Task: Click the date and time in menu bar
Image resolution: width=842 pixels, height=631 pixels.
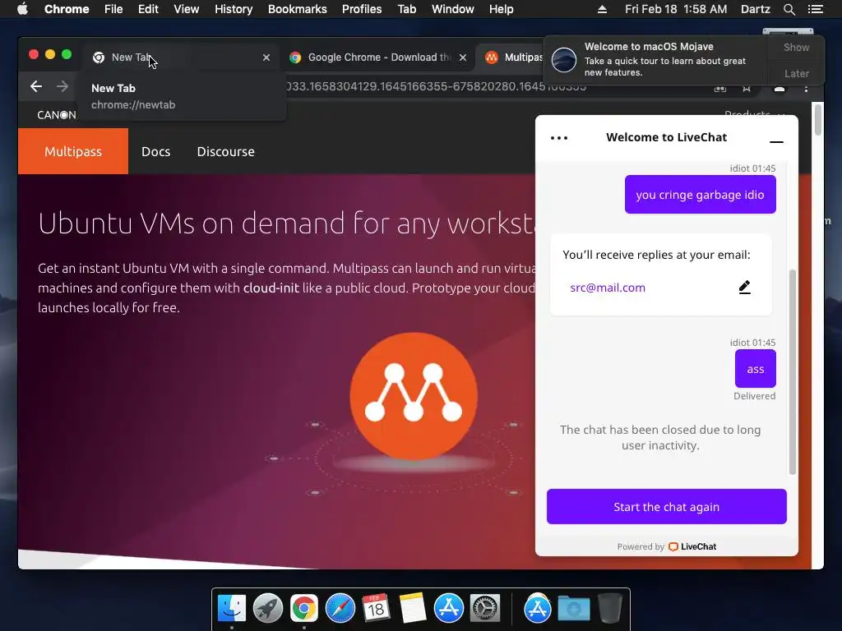Action: 676,9
